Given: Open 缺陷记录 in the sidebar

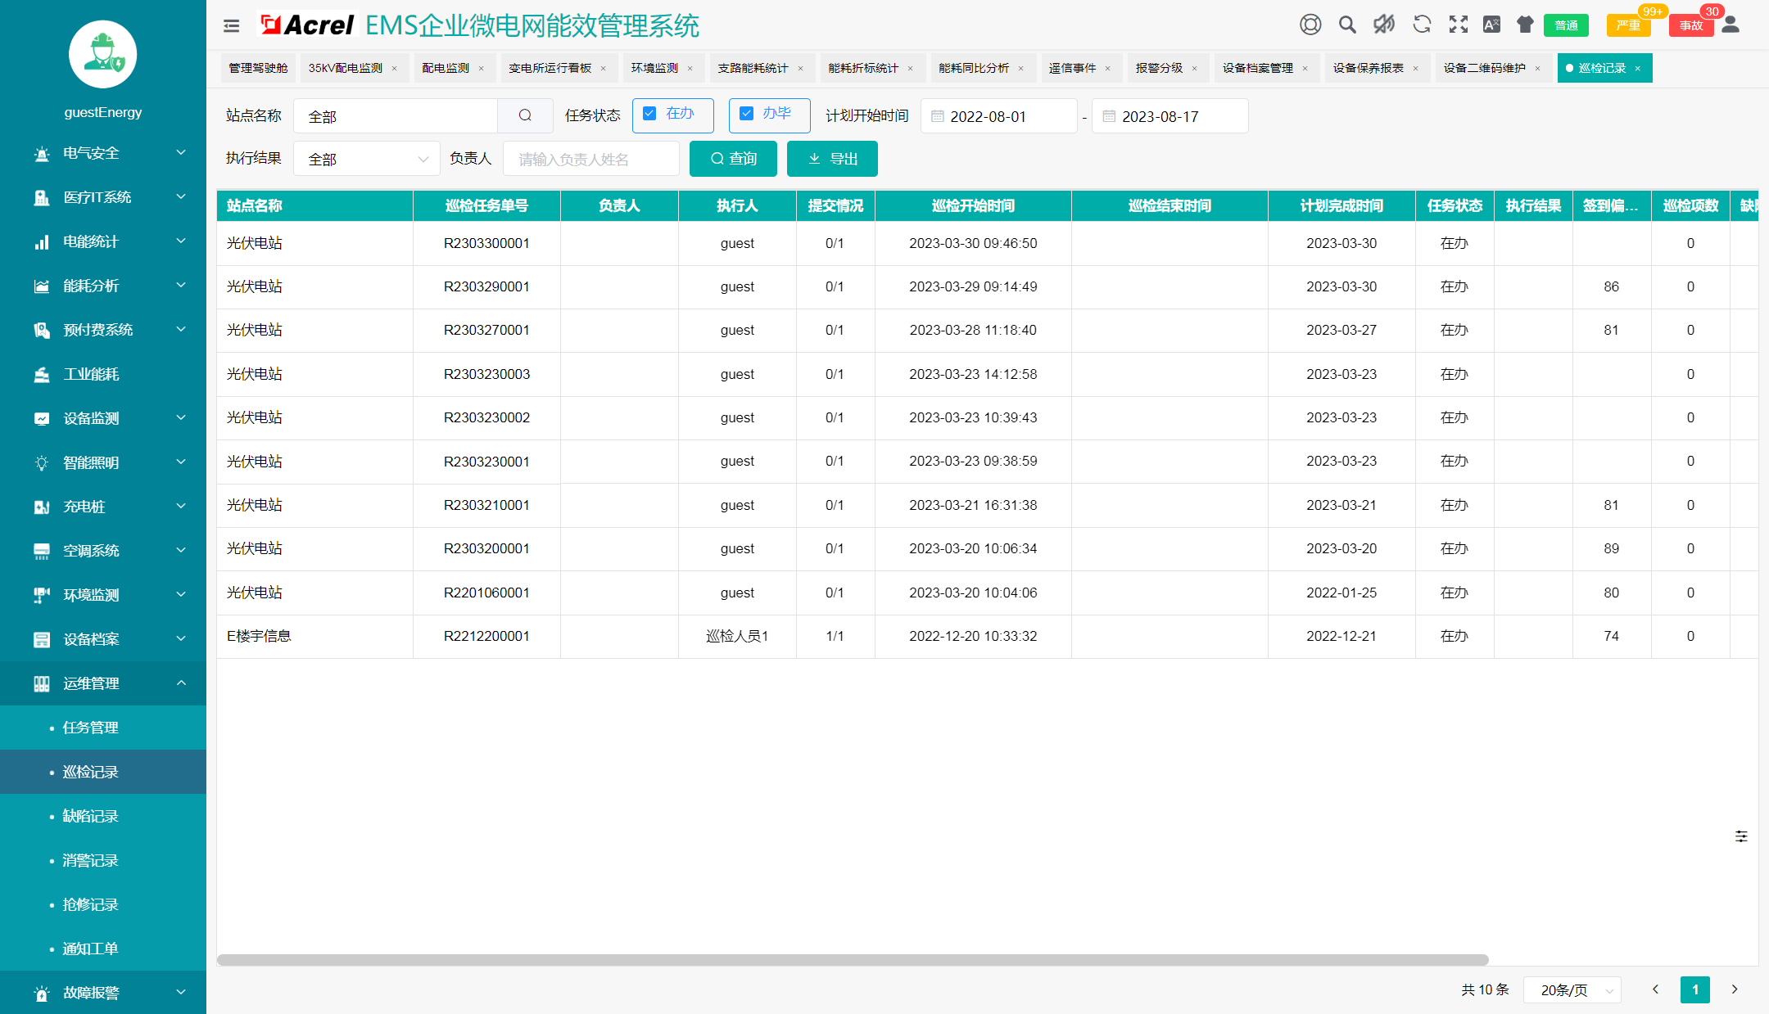Looking at the screenshot, I should point(91,816).
